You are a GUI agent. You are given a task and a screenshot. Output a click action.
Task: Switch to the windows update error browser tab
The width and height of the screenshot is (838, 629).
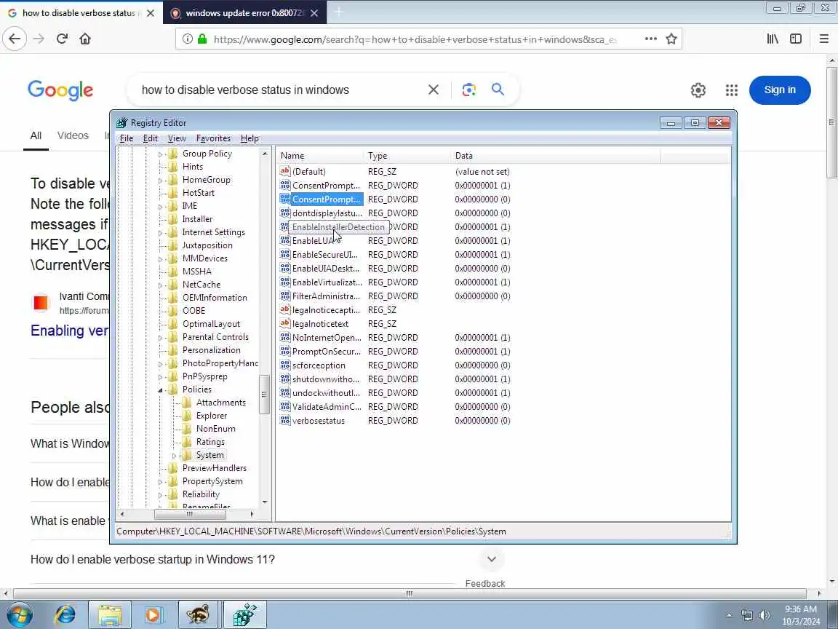(x=244, y=13)
